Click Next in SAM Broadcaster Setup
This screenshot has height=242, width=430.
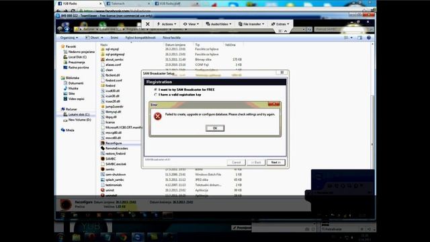276,163
